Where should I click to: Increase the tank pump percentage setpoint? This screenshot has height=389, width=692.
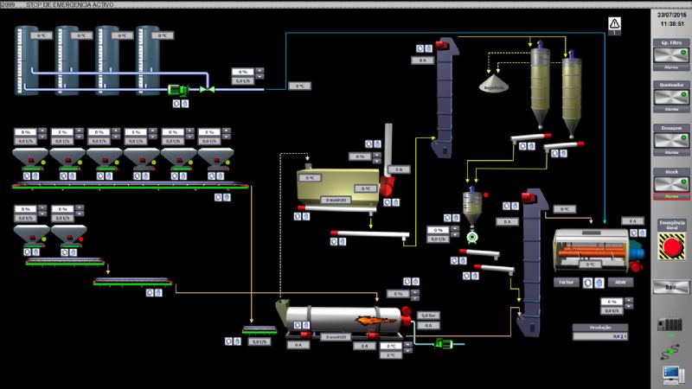point(260,70)
